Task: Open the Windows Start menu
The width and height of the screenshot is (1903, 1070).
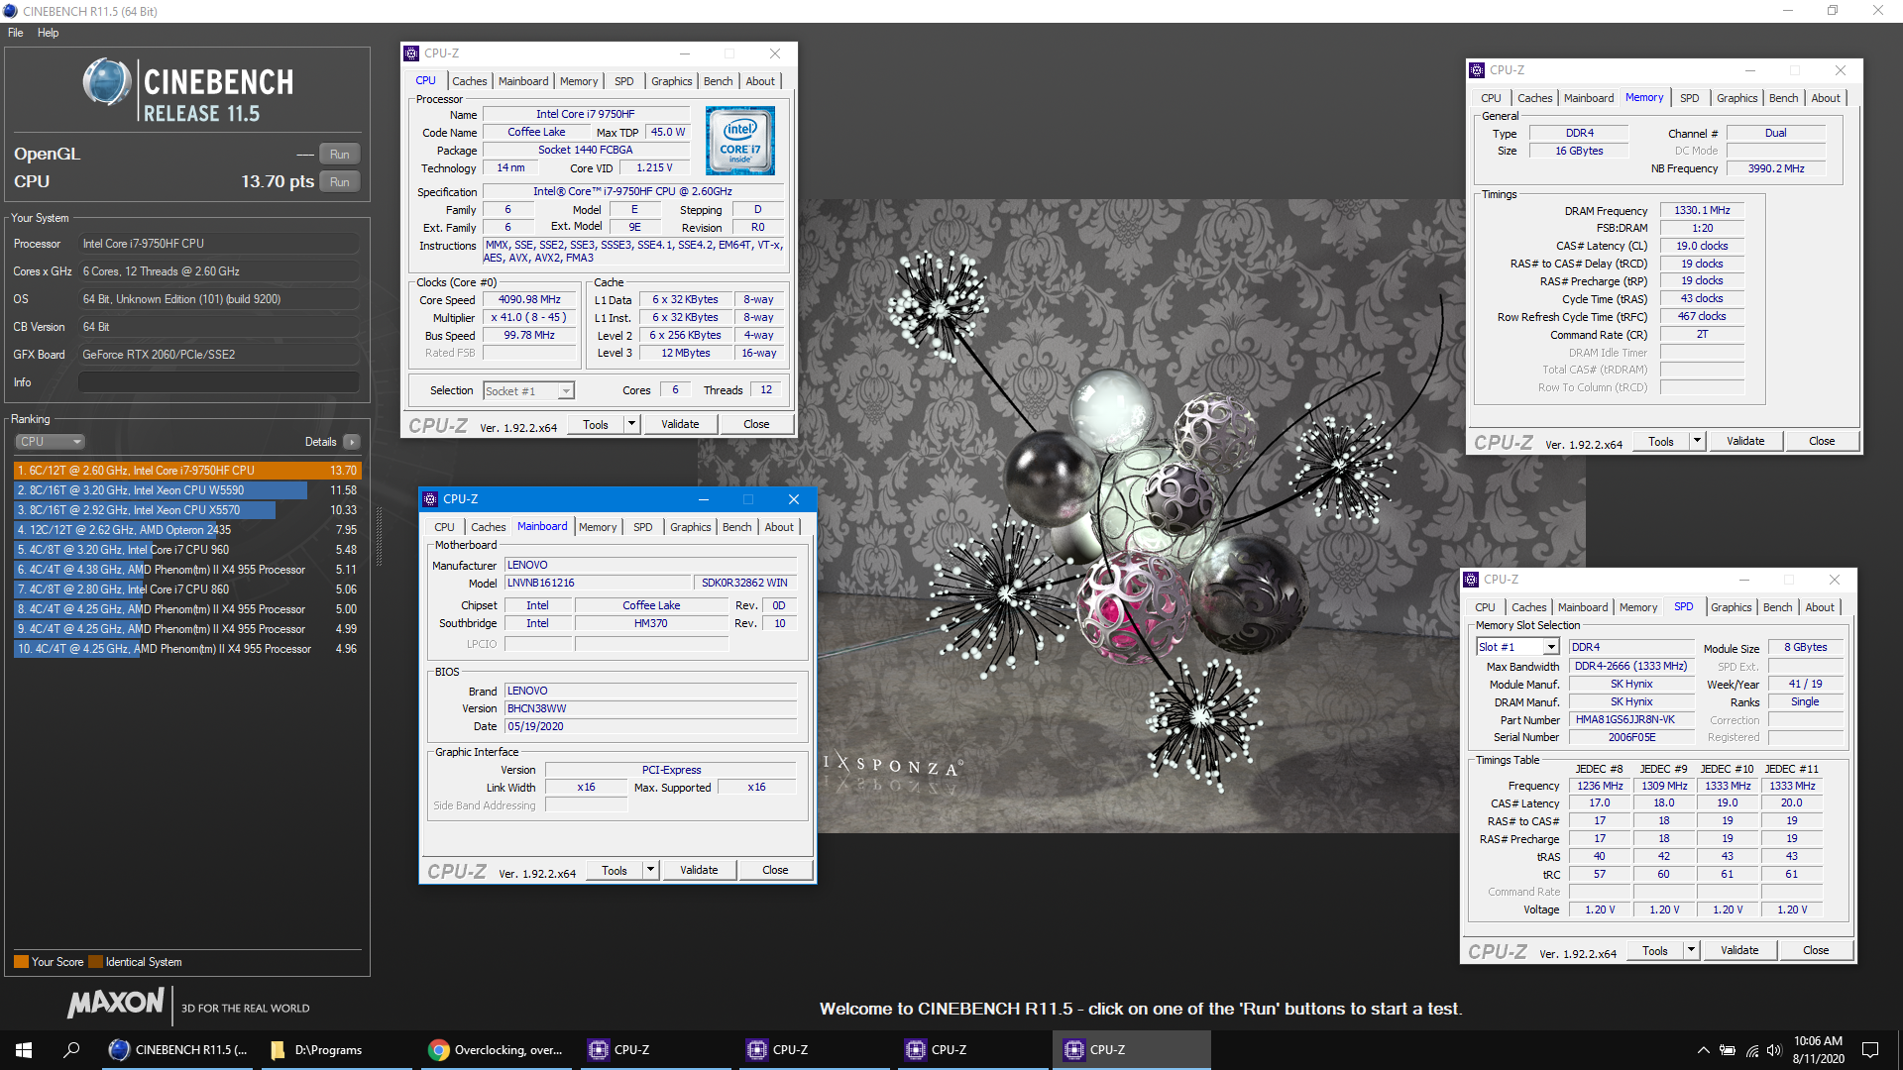Action: (x=24, y=1049)
